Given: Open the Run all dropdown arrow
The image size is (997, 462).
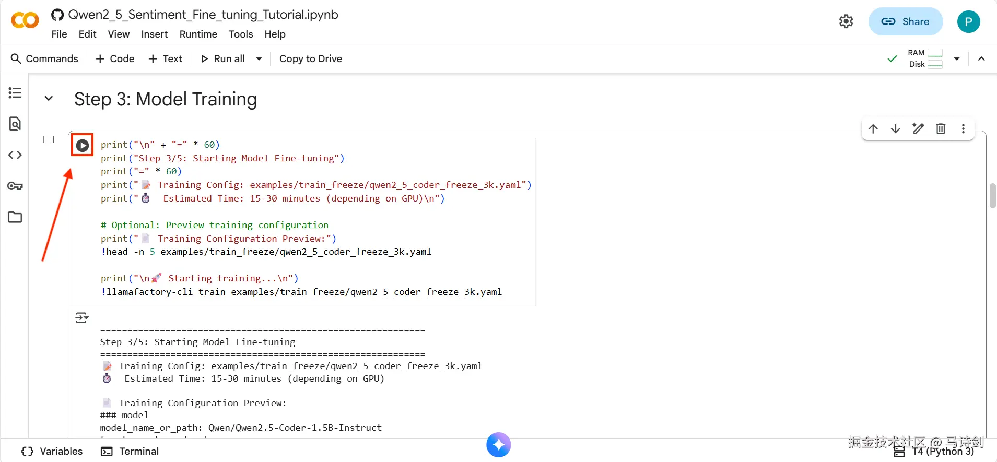Looking at the screenshot, I should tap(259, 59).
